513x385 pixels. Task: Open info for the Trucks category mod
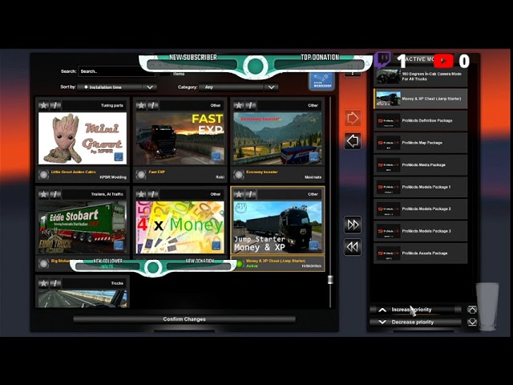(x=55, y=283)
